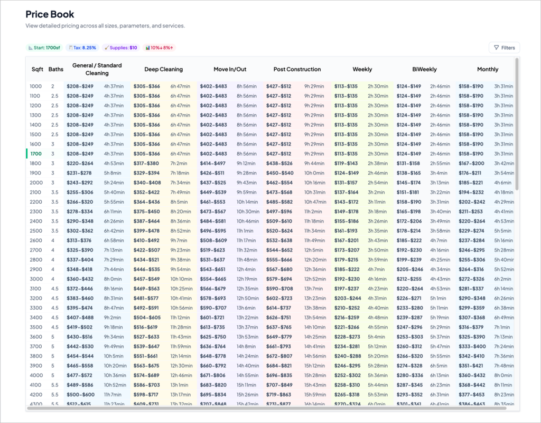This screenshot has height=423, width=541.
Task: Click the 2000 sqft row label
Action: [36, 182]
